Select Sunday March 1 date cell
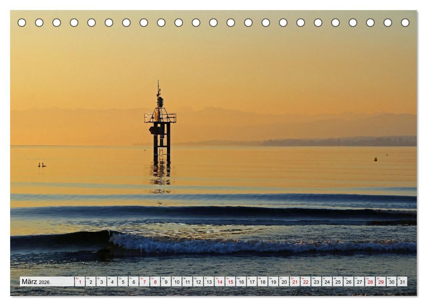This screenshot has width=427, height=306. point(80,282)
